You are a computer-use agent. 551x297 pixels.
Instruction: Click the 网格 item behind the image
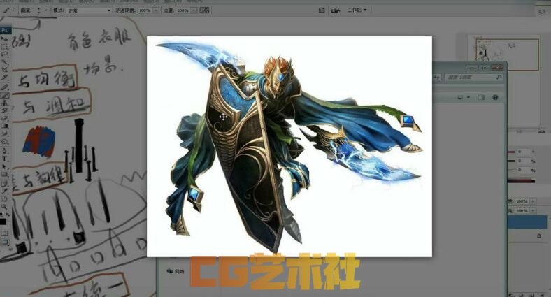click(x=176, y=271)
